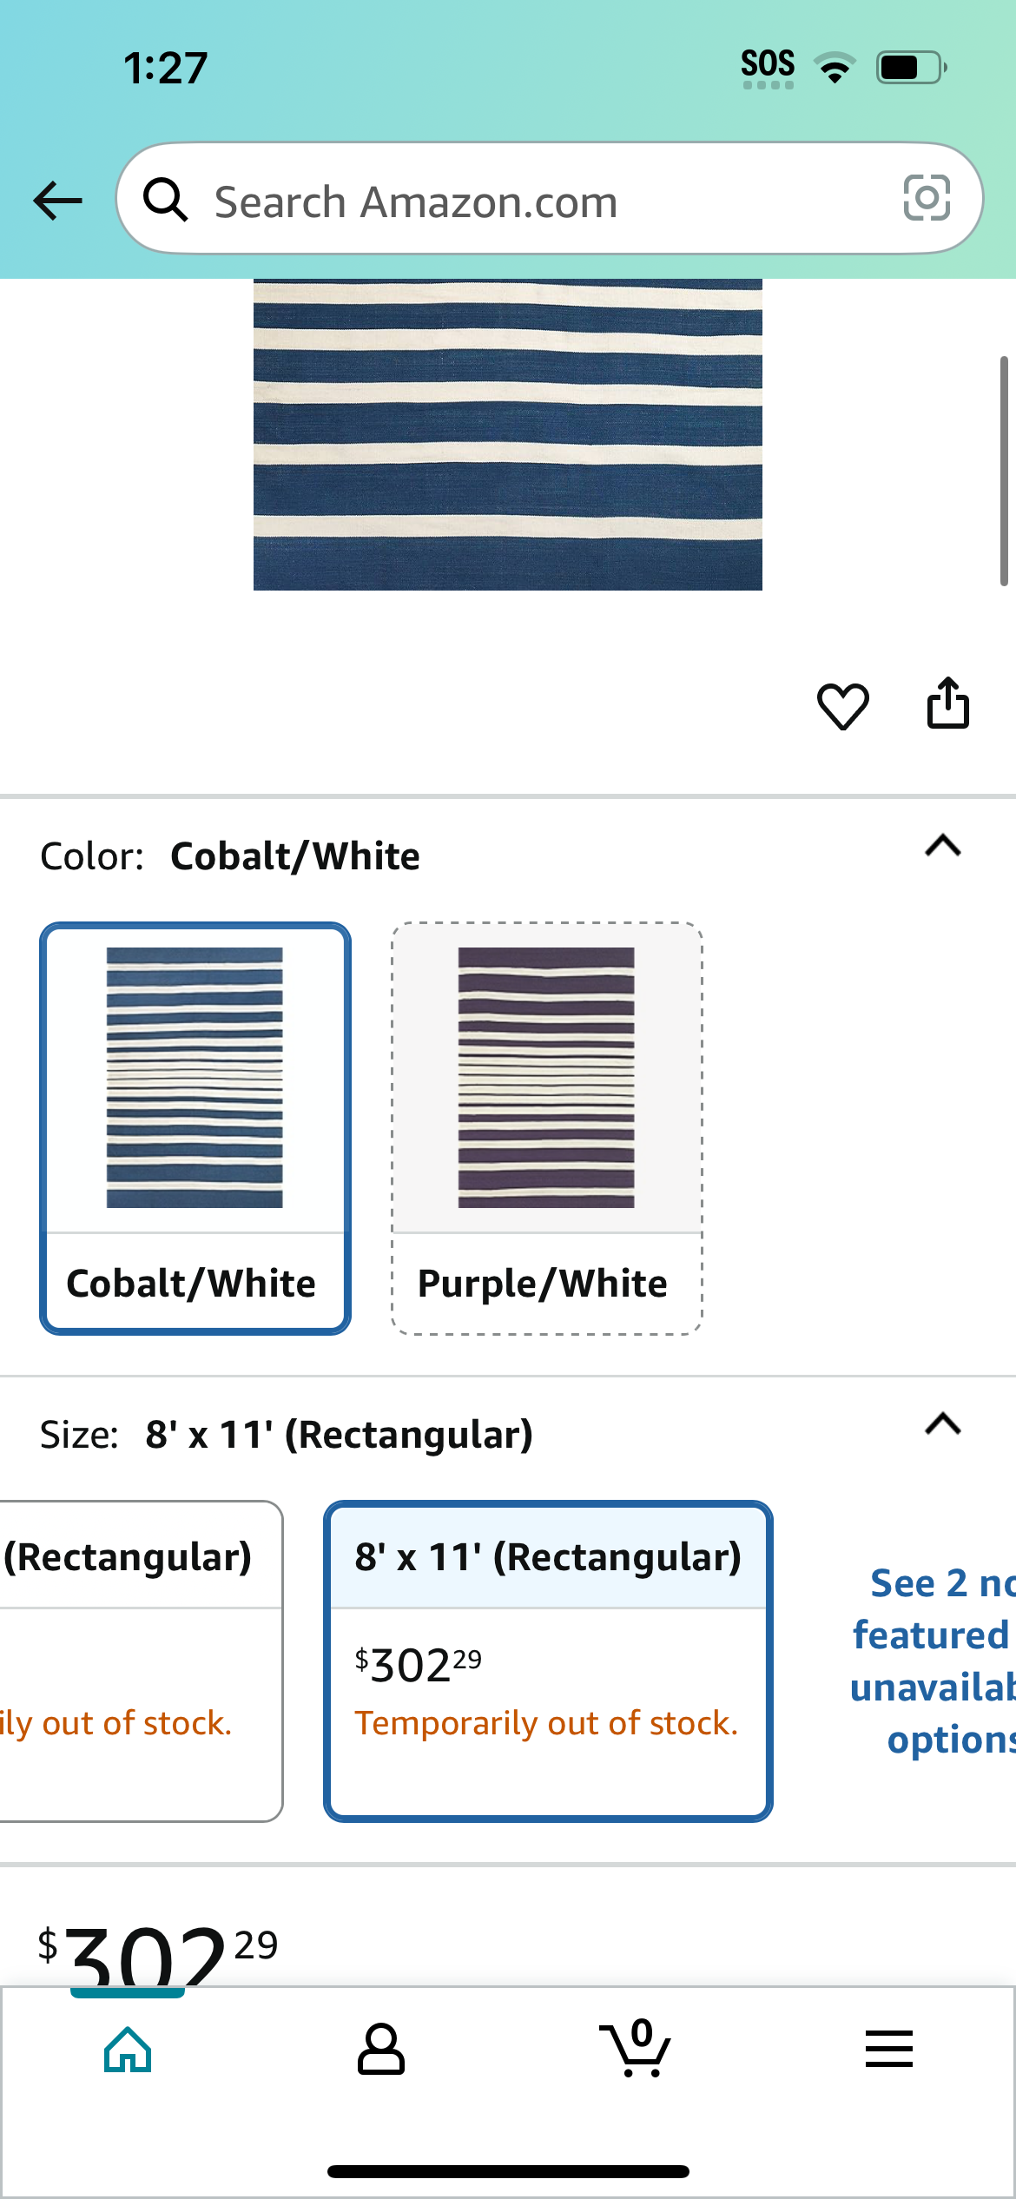The height and width of the screenshot is (2199, 1016).
Task: Tap the striped rug product image
Action: click(x=508, y=434)
